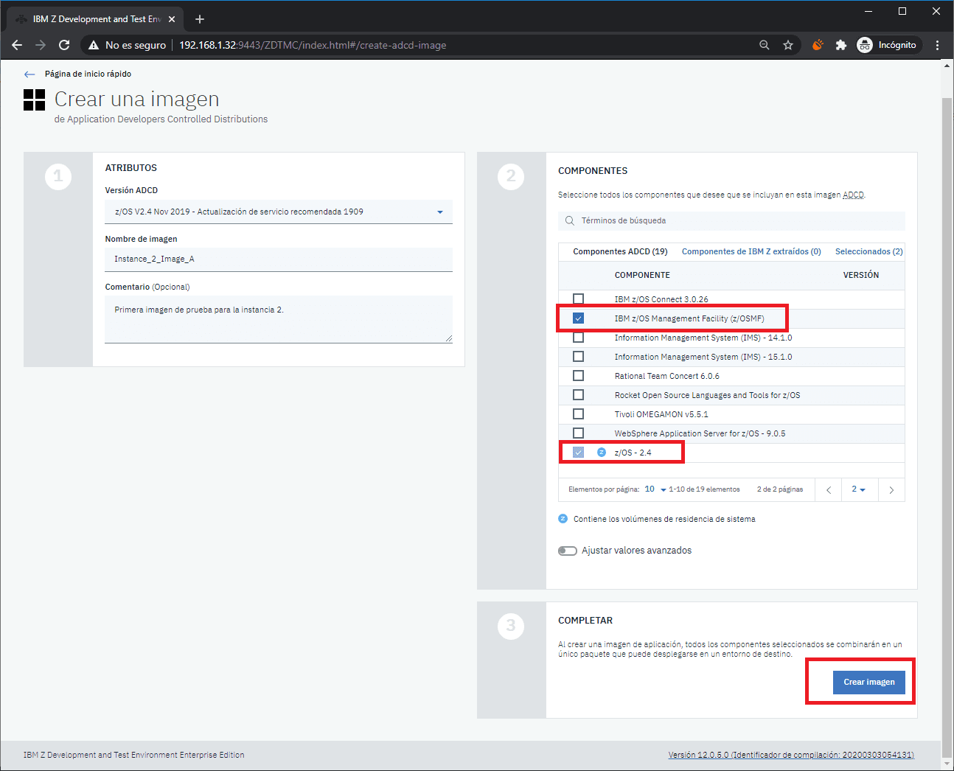Image resolution: width=954 pixels, height=771 pixels.
Task: Click the back arrow to quick start page
Action: (29, 74)
